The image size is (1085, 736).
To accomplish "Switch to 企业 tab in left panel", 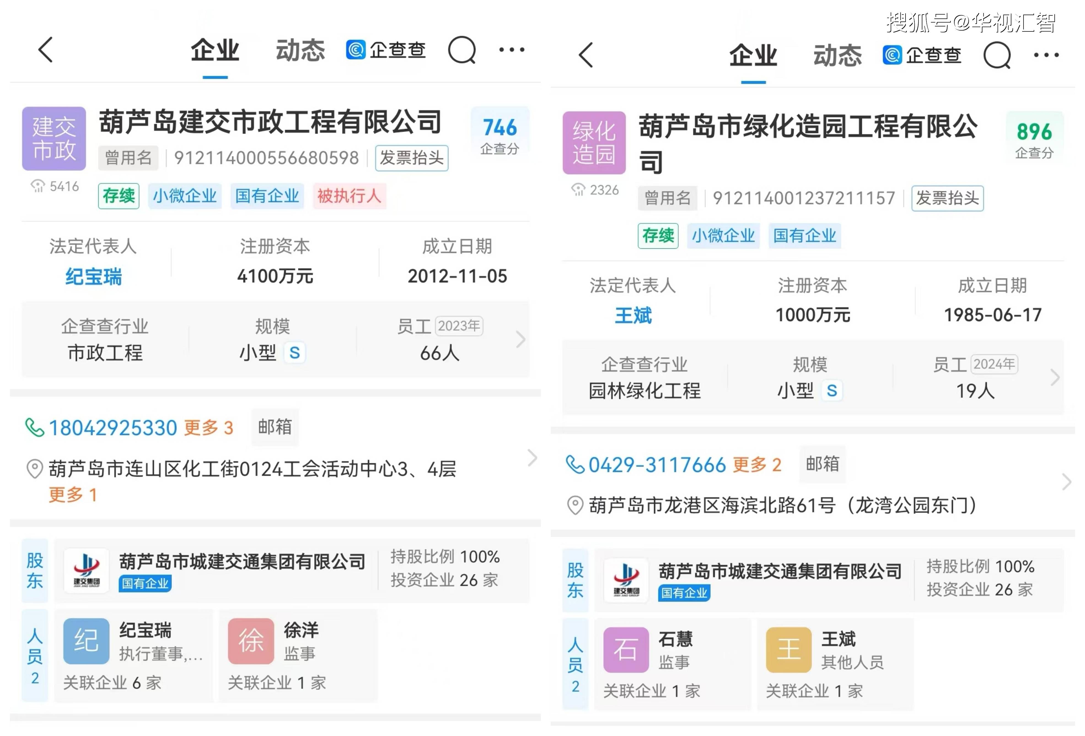I will 215,50.
